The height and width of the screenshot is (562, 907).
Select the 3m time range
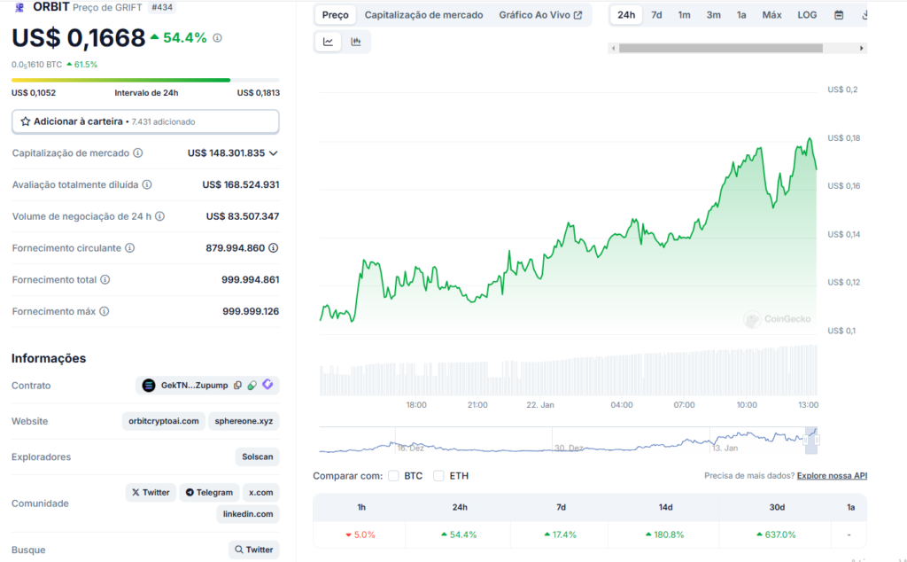point(713,15)
